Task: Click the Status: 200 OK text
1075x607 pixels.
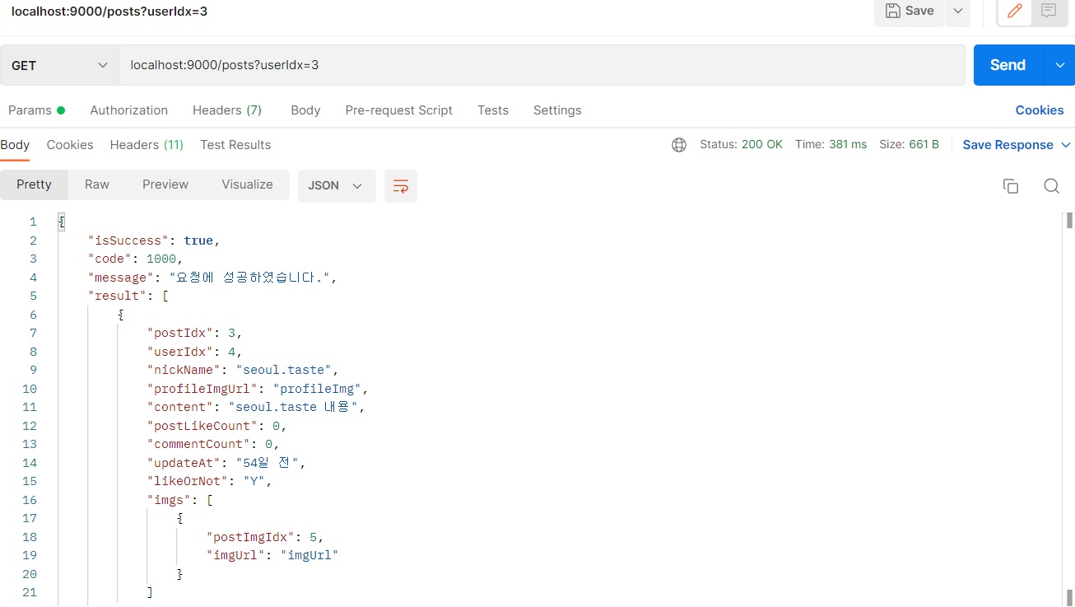Action: tap(741, 145)
